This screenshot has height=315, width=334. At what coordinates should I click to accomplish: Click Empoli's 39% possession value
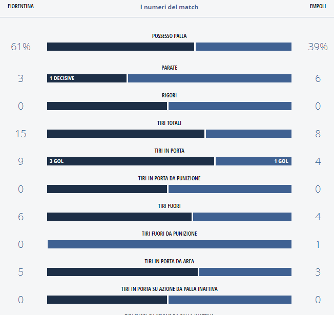pos(318,47)
